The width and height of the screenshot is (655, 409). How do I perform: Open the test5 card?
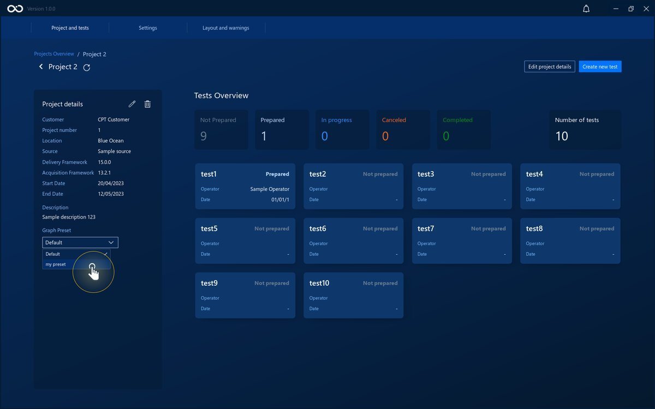(245, 240)
